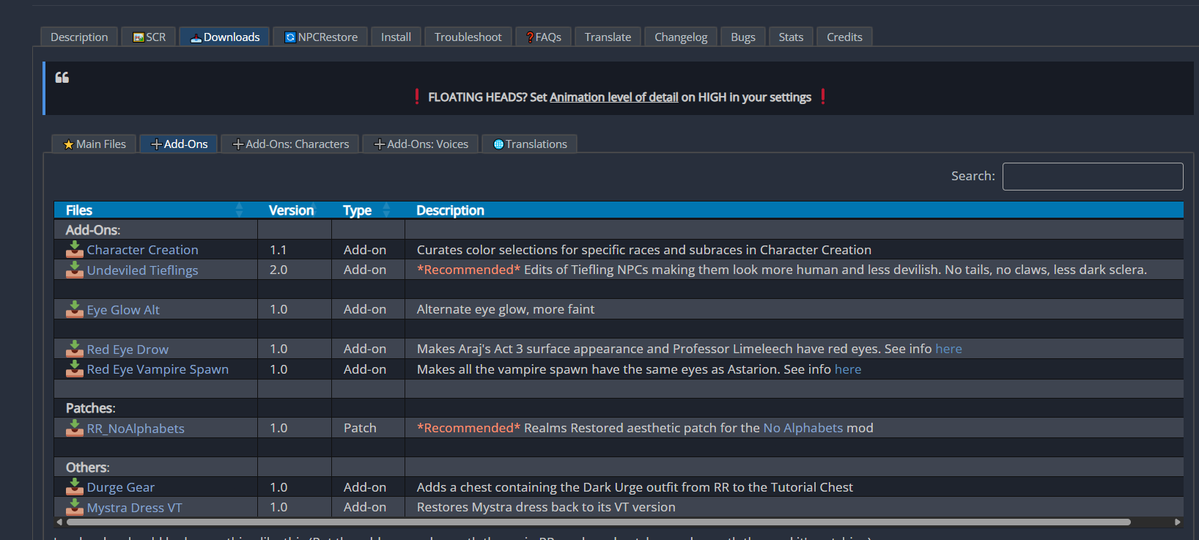Open Red Eye Vampire Spawn link
The width and height of the screenshot is (1199, 540).
[158, 369]
